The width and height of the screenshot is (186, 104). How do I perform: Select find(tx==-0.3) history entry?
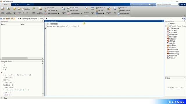pos(10,88)
